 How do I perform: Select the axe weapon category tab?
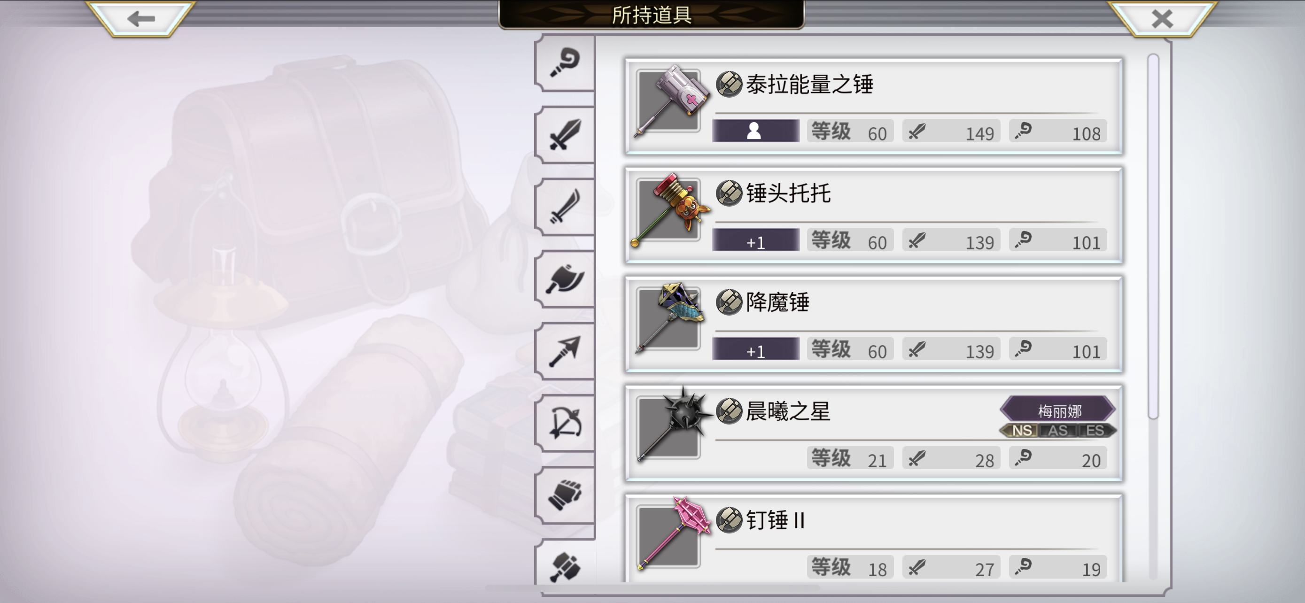[565, 279]
